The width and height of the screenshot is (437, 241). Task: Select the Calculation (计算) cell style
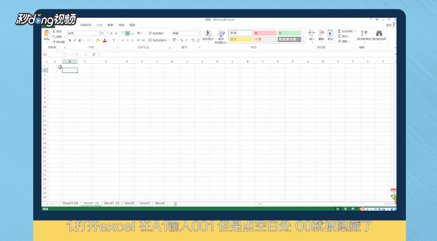[x=265, y=39]
